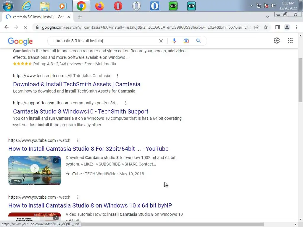Select the Chrome taskbar icon
Screen dimensions: 303x227
tap(81, 6)
